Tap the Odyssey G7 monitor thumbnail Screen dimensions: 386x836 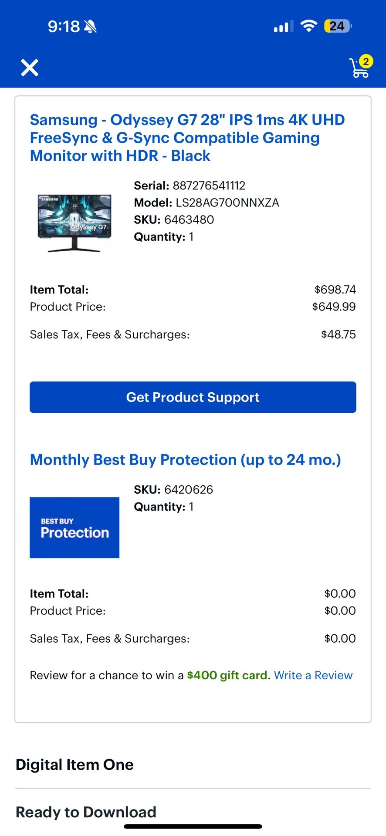74,222
